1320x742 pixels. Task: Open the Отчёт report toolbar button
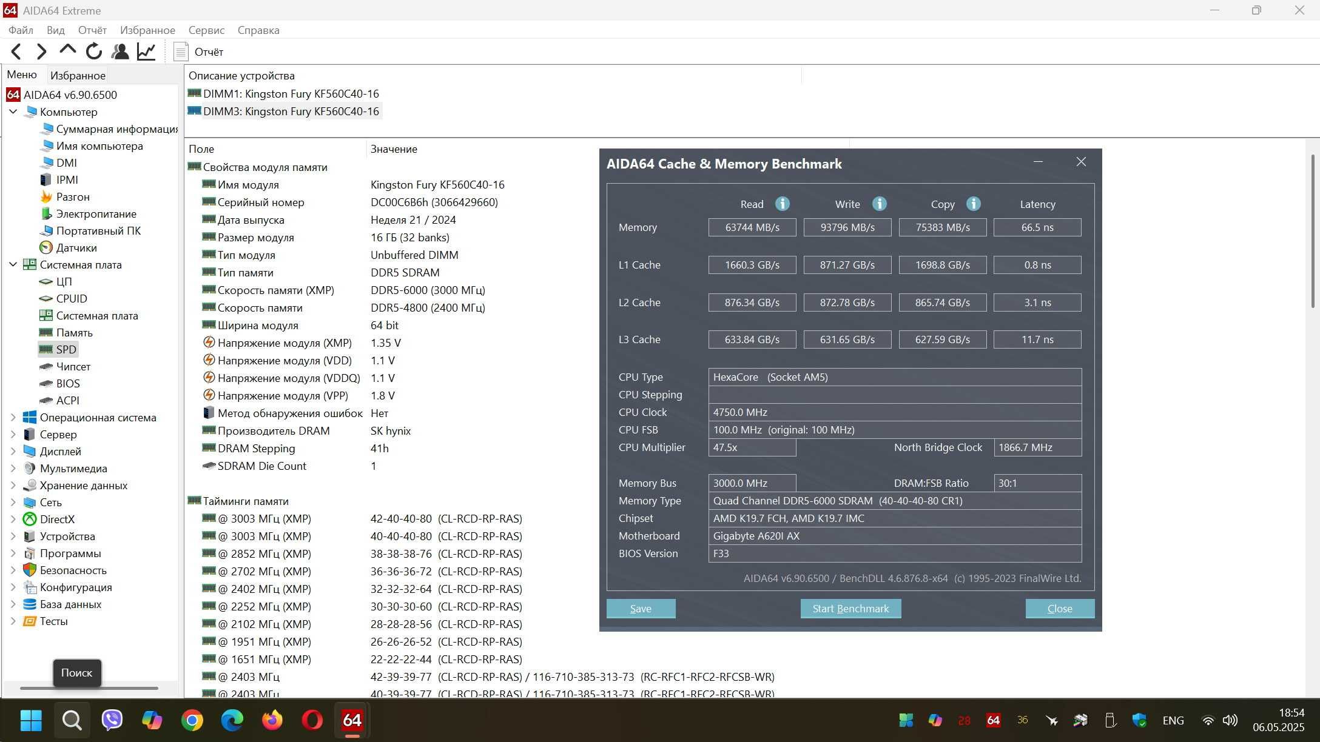[198, 52]
